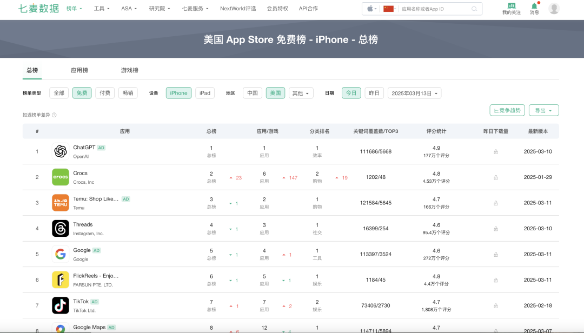Open the 其他 region dropdown
Screen dimensions: 584x333
click(301, 93)
